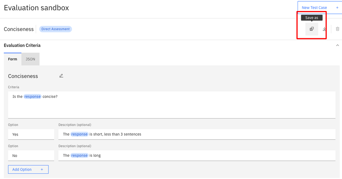Image resolution: width=342 pixels, height=179 pixels.
Task: Click the Yes option input field
Action: coord(31,134)
